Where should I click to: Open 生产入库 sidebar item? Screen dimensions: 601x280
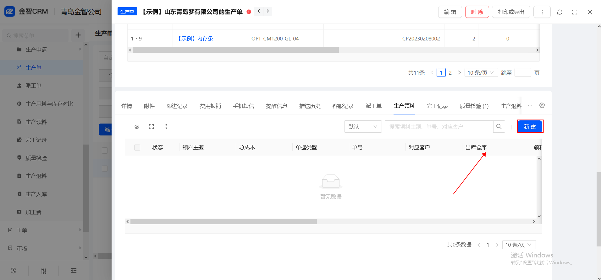pos(36,194)
